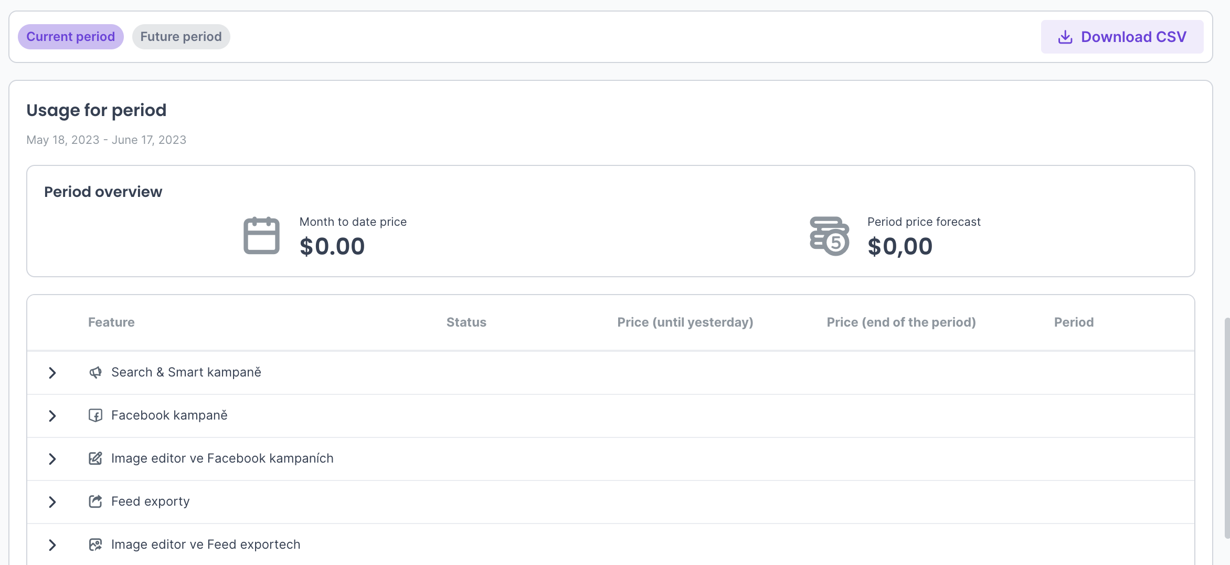Click the Price (until yesterday) column header
The height and width of the screenshot is (565, 1230).
[685, 322]
